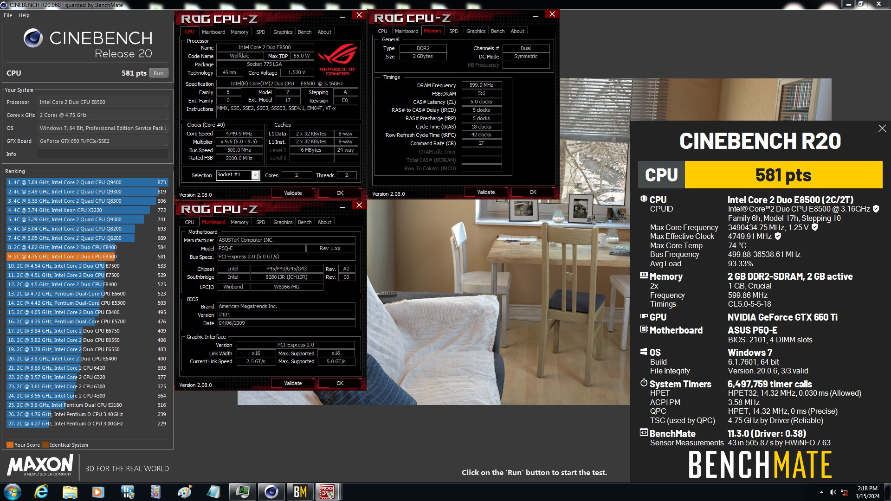Open Memory tab in the top-left CPU-Z window
Viewport: 891px width, 501px height.
point(239,32)
